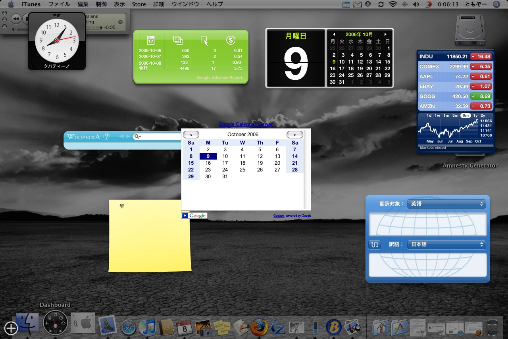Go to previous month in 2006年10月 calendar widget
Viewport: 508px width, 339px height.
[x=334, y=35]
